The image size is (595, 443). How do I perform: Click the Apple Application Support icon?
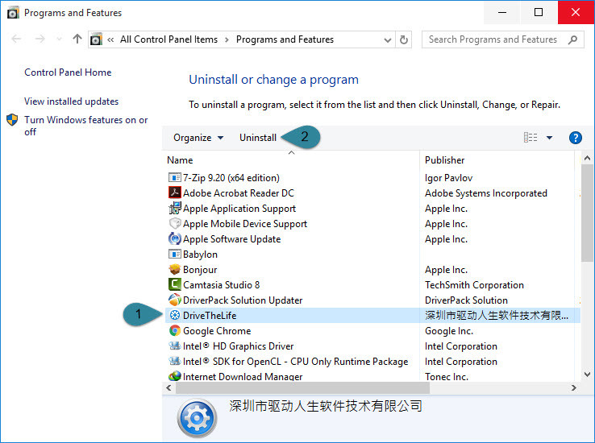coord(175,208)
